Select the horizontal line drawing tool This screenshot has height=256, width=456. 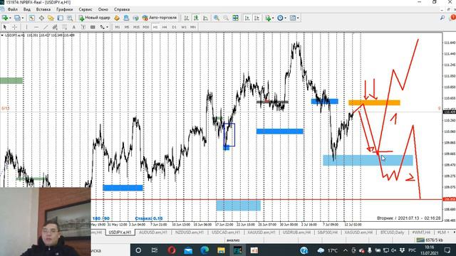[x=36, y=27]
